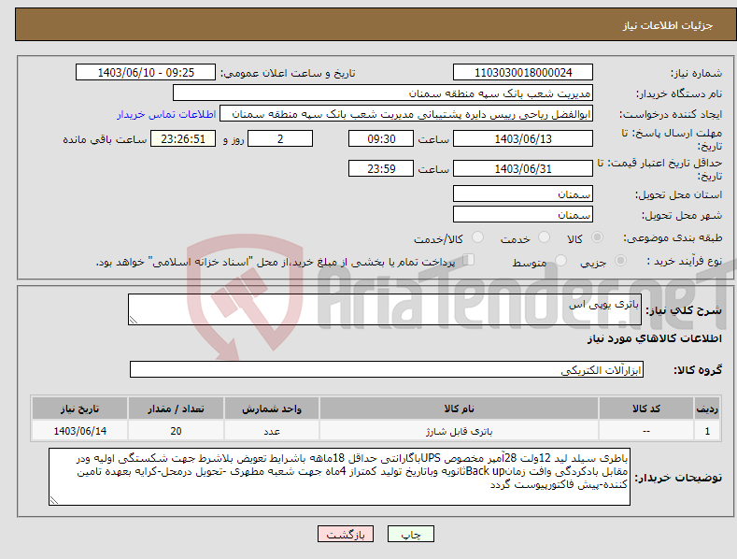
Task: Click the طبقه بندی موضوعی label
Action: tap(673, 237)
